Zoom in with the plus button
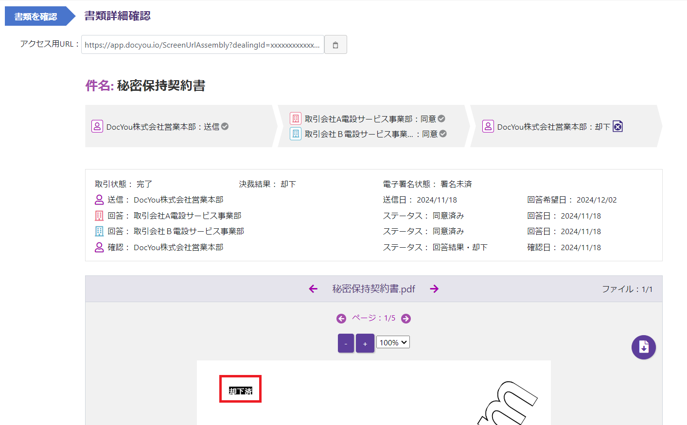This screenshot has width=687, height=425. point(365,343)
